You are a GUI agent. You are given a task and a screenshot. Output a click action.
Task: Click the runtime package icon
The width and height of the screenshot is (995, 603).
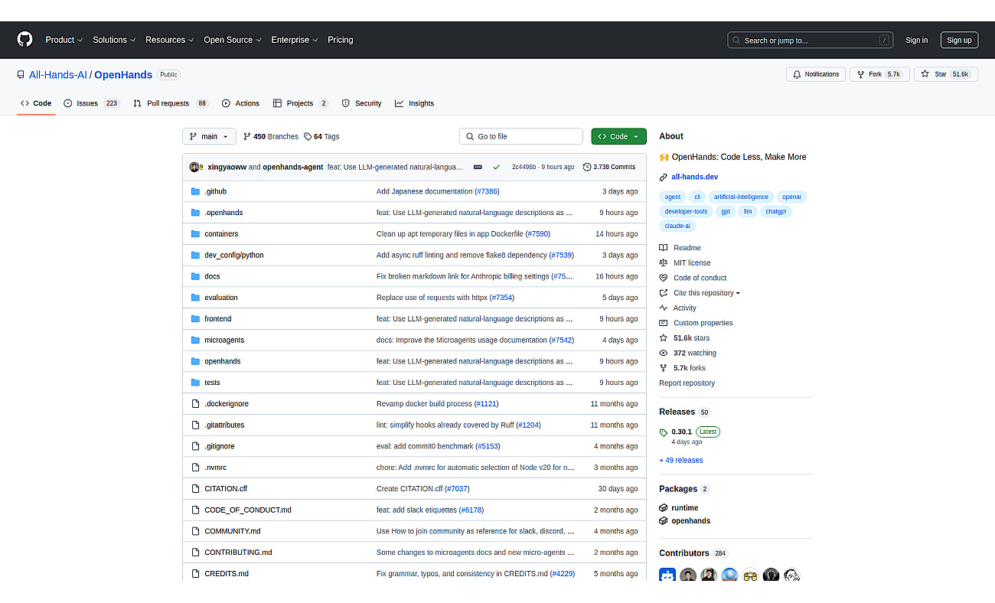664,508
